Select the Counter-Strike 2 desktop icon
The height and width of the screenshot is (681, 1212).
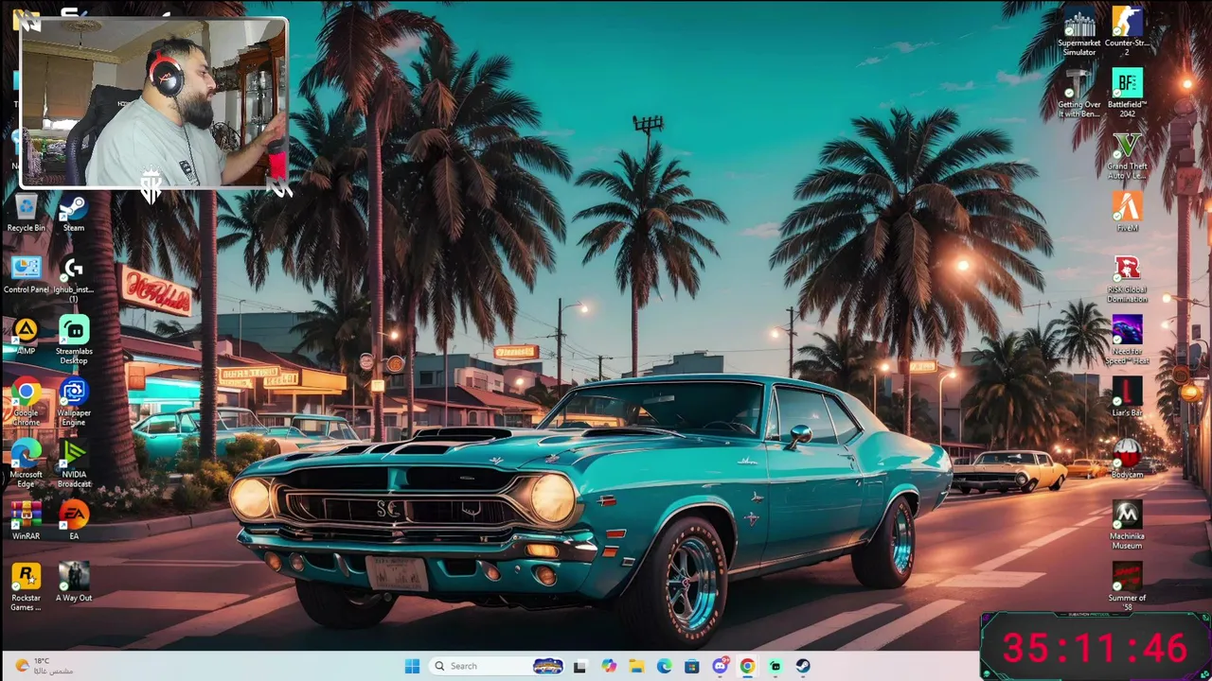[x=1127, y=31]
